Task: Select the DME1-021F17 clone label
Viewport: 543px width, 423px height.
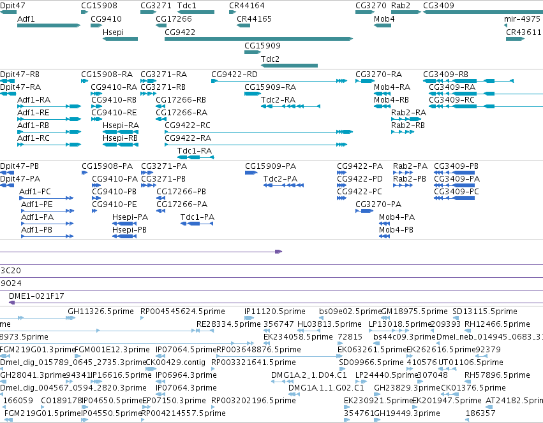Action: (x=36, y=296)
